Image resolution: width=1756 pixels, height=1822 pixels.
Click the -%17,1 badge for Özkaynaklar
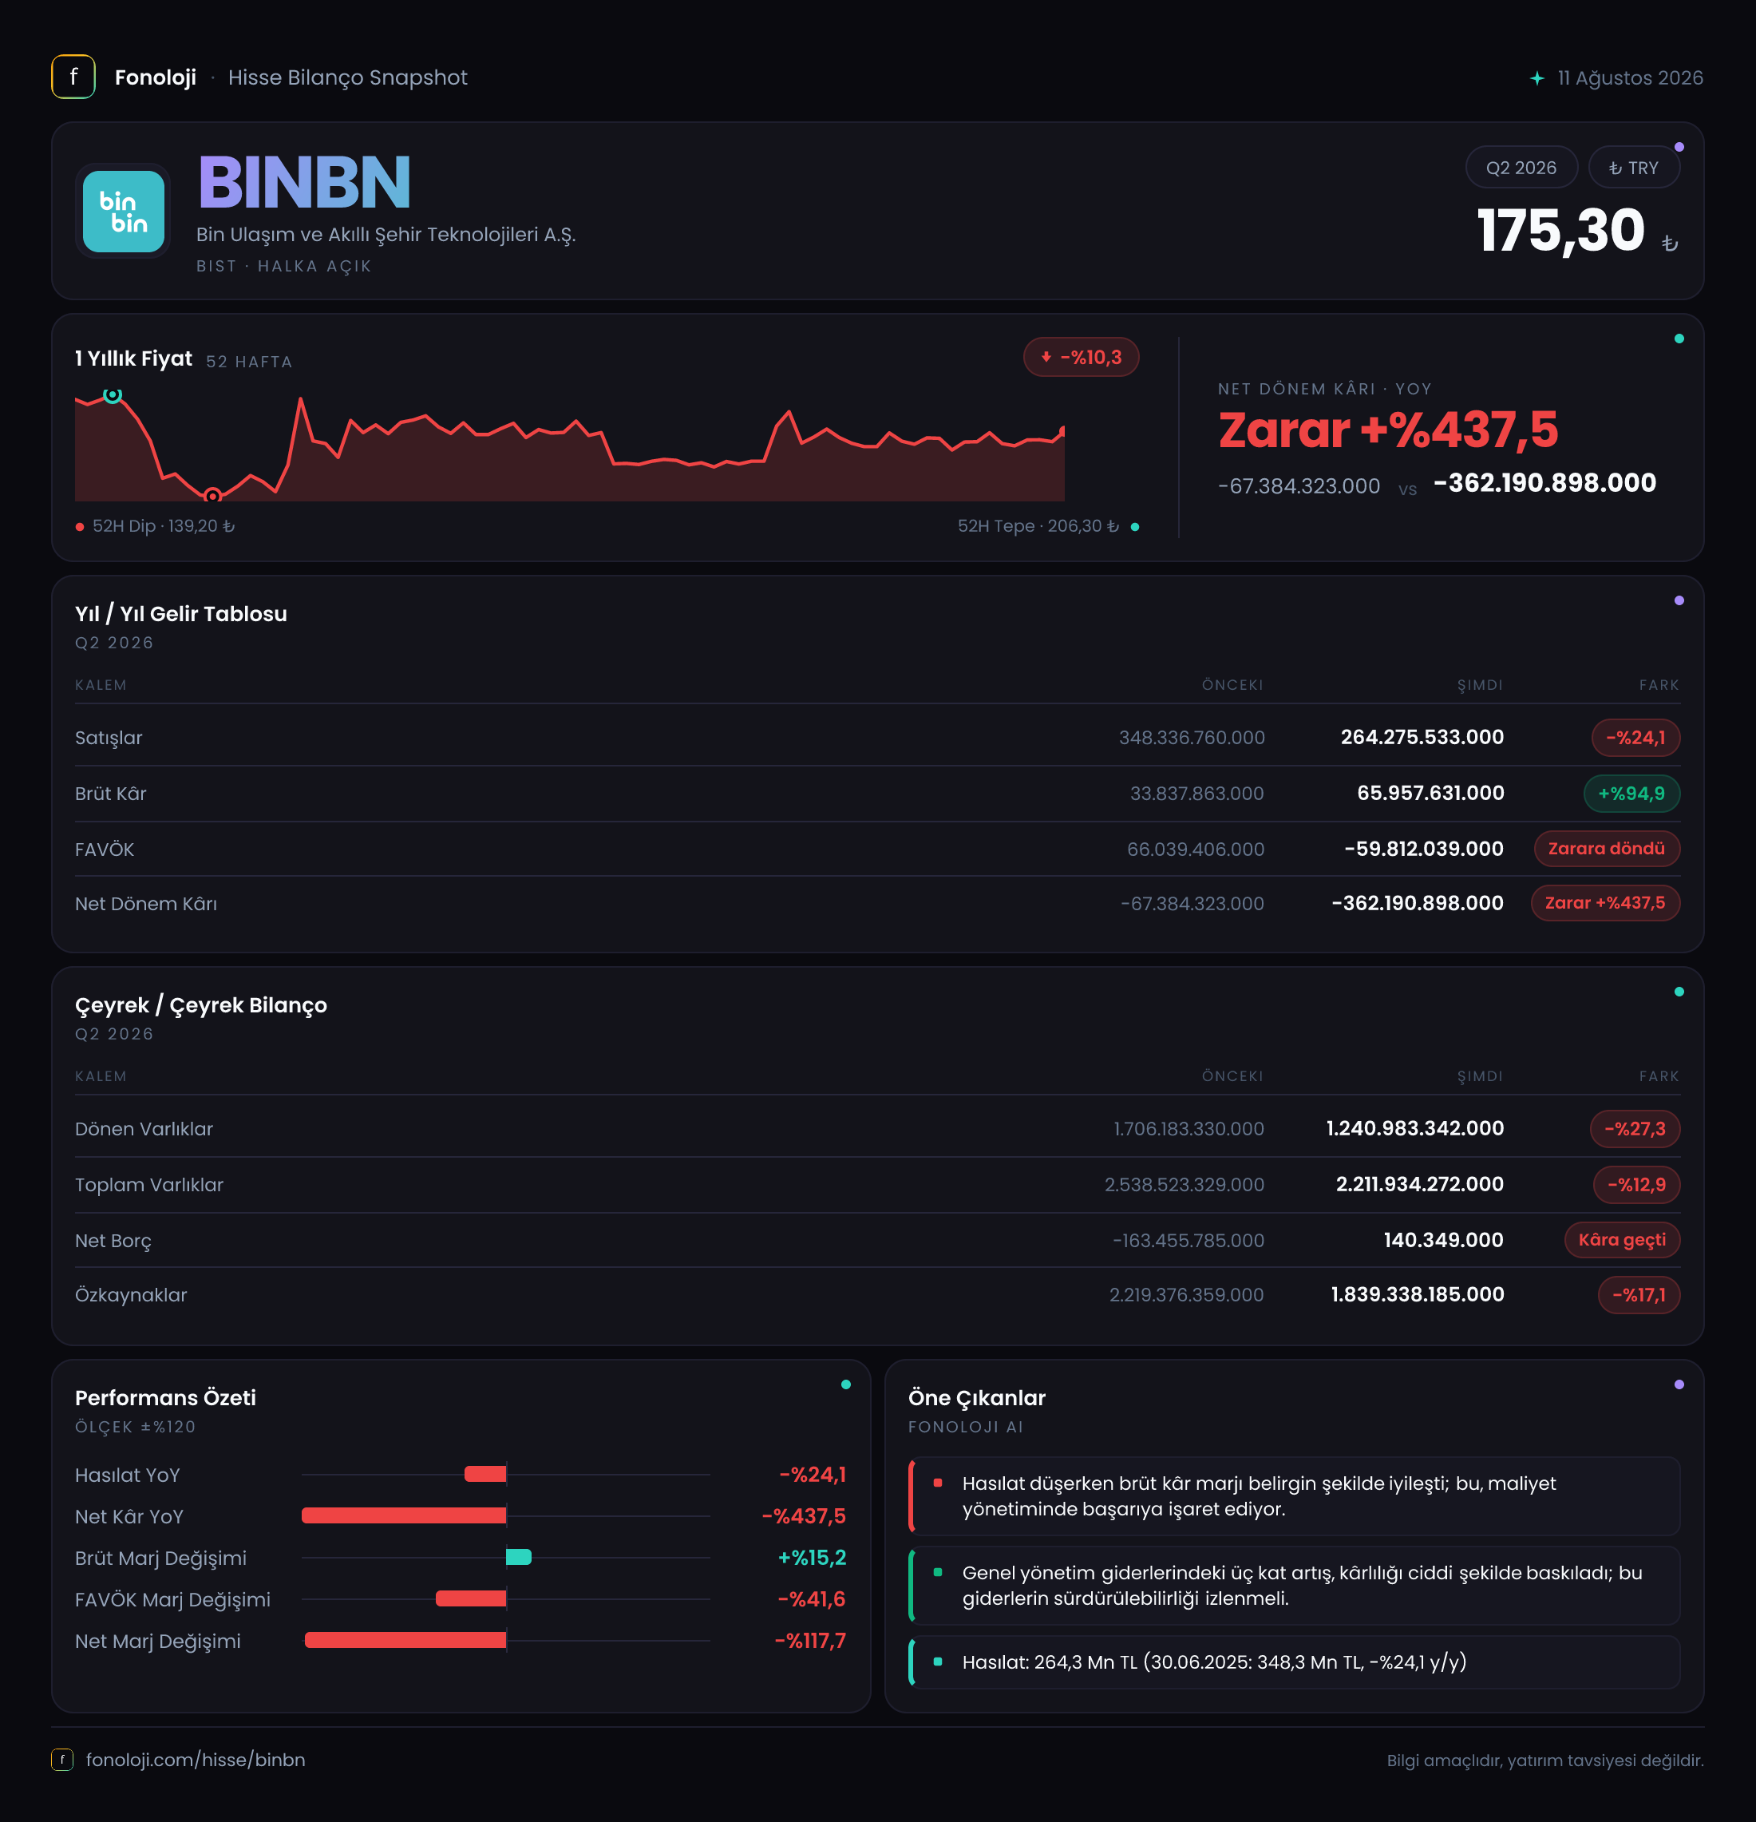coord(1639,1295)
